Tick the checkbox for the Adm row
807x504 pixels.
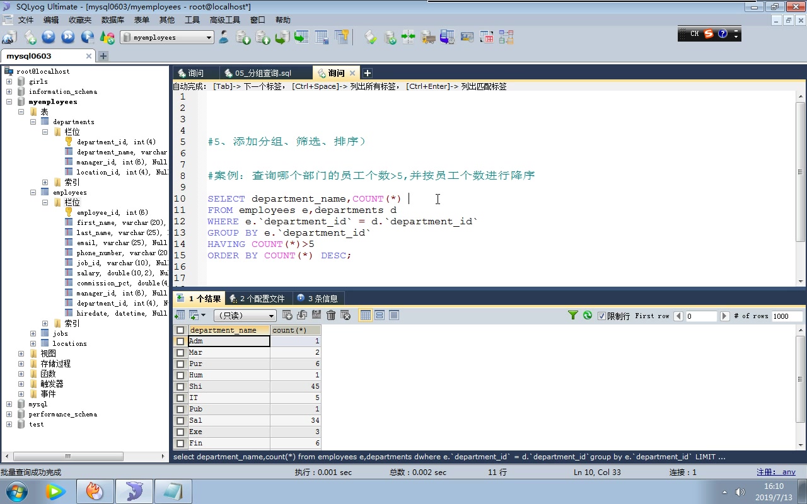180,341
